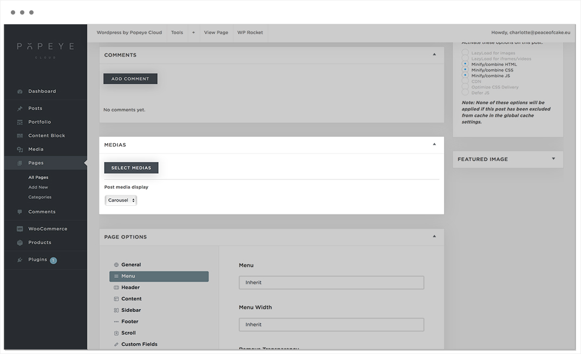Click View Page in top bar
Screen dimensions: 581x354
(x=216, y=32)
